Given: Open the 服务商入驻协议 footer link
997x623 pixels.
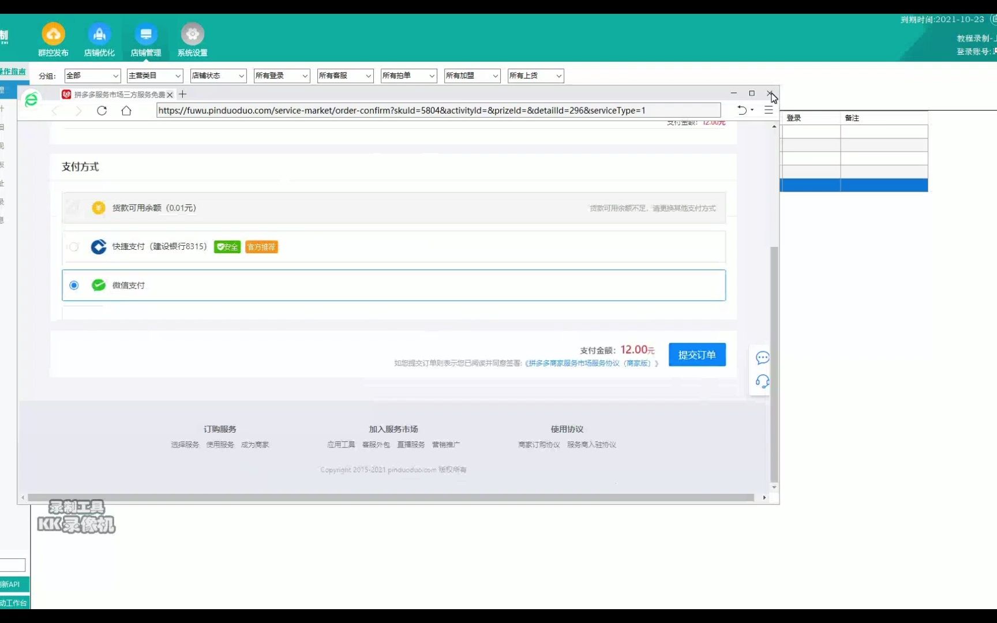Looking at the screenshot, I should pos(591,445).
